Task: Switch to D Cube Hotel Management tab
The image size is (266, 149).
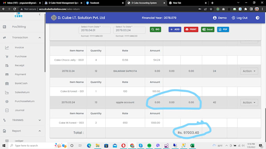Action: (63, 3)
